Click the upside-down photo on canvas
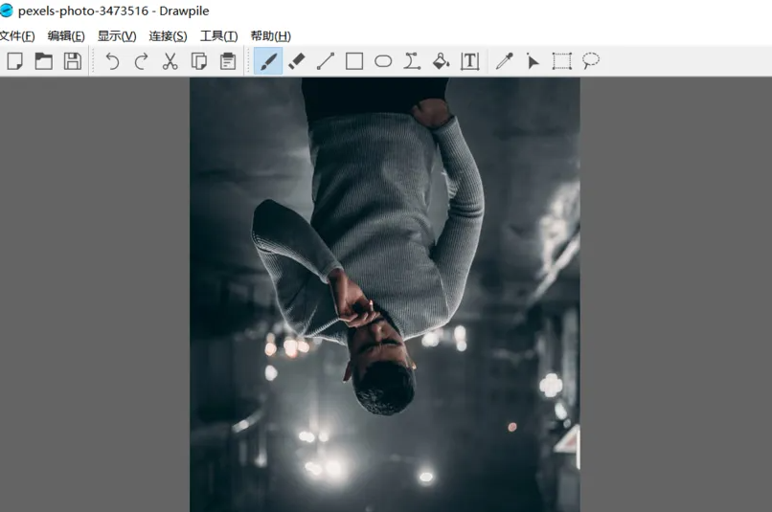 (384, 295)
